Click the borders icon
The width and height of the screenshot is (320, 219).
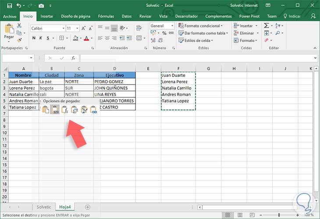[x=61, y=38]
